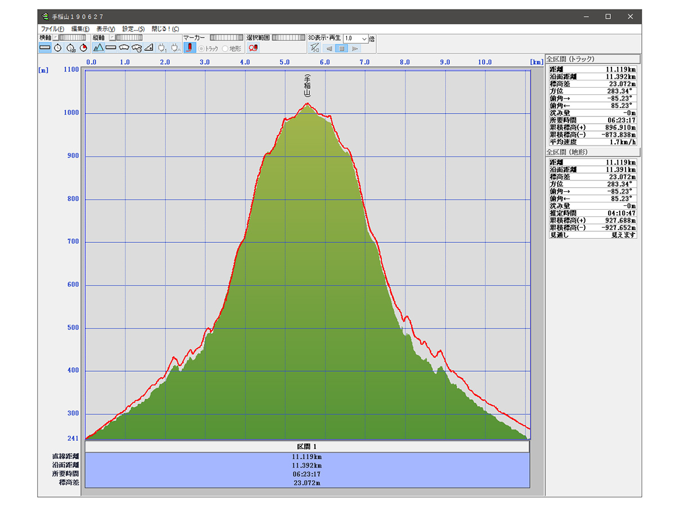
Task: Select the トラック radio button
Action: 201,48
